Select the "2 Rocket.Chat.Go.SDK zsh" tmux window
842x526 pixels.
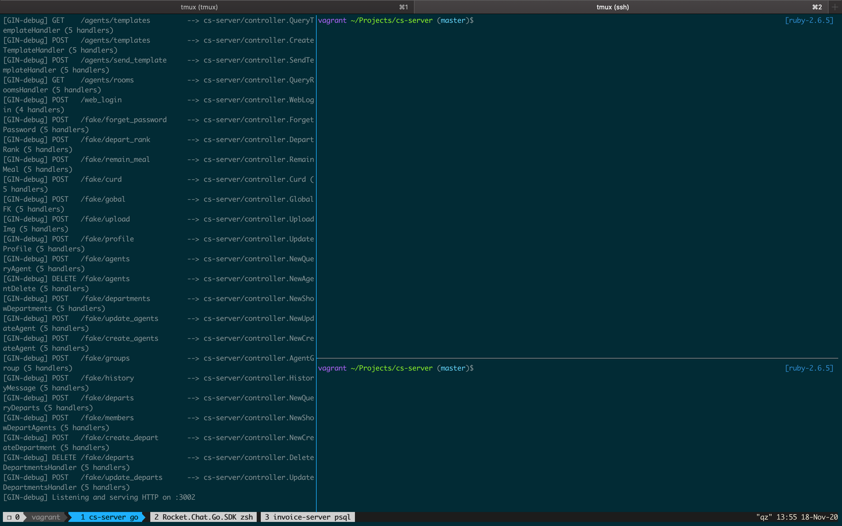point(203,517)
